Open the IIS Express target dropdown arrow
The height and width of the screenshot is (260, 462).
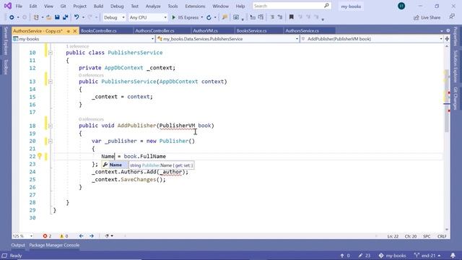pyautogui.click(x=202, y=17)
